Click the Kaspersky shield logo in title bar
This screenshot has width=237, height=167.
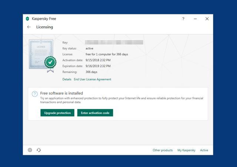27,19
